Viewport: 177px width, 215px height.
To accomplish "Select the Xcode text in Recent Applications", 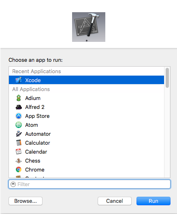I will tap(33, 80).
